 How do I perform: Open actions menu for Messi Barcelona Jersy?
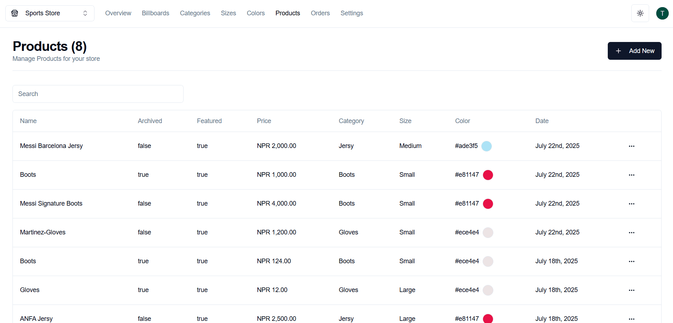(632, 146)
